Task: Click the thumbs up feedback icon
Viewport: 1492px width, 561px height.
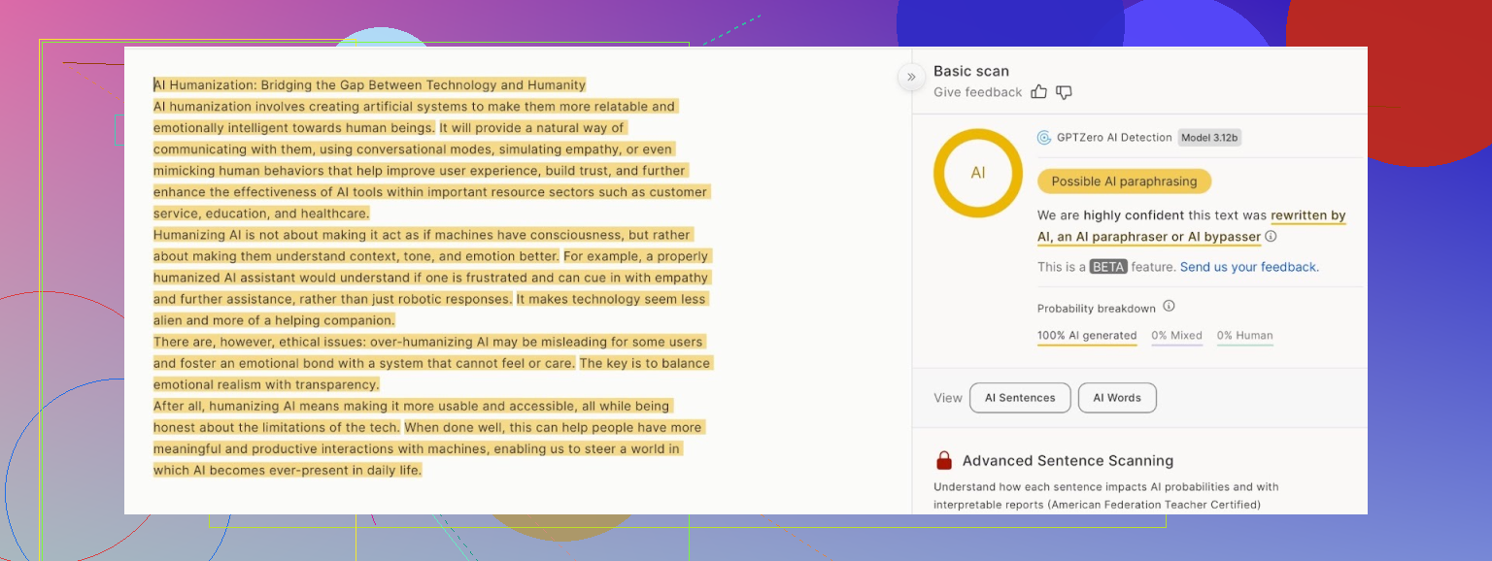Action: (x=1039, y=92)
